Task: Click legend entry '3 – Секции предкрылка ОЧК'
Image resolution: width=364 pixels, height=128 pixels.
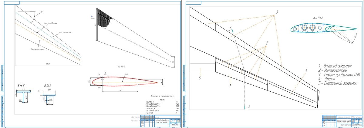Action: click(339, 74)
